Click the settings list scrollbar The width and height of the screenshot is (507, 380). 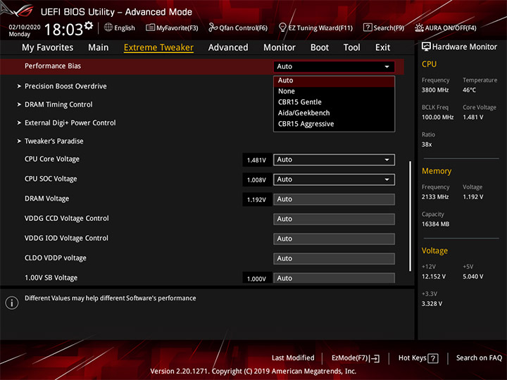[x=410, y=216]
